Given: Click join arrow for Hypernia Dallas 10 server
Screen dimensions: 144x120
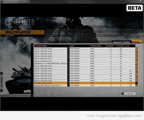Looking at the screenshot, I should [x=136, y=86].
